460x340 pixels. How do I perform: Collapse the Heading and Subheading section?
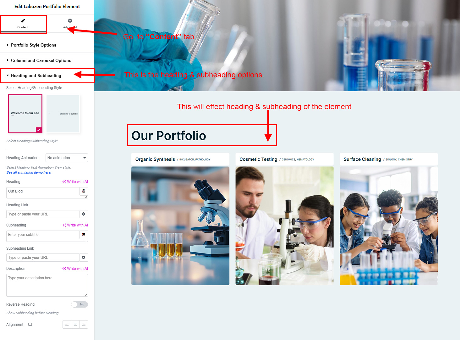click(36, 76)
